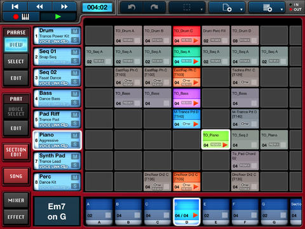Screen dimensions: 305x229
Task: Tap the rewind transport button
Action: coord(39,6)
